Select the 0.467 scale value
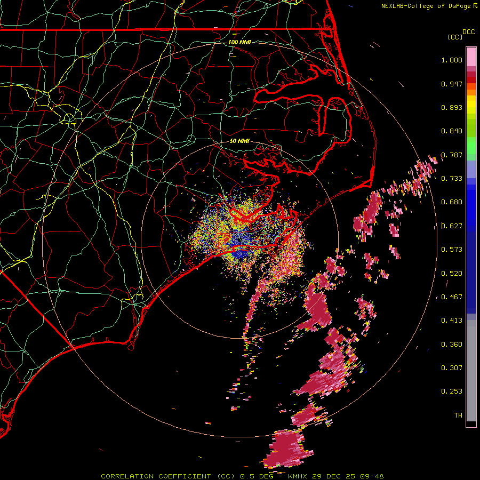This screenshot has width=480, height=480. [452, 297]
